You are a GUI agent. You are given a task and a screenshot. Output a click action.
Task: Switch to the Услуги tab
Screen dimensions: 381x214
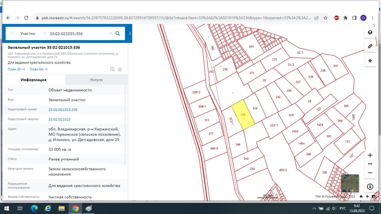(x=96, y=80)
